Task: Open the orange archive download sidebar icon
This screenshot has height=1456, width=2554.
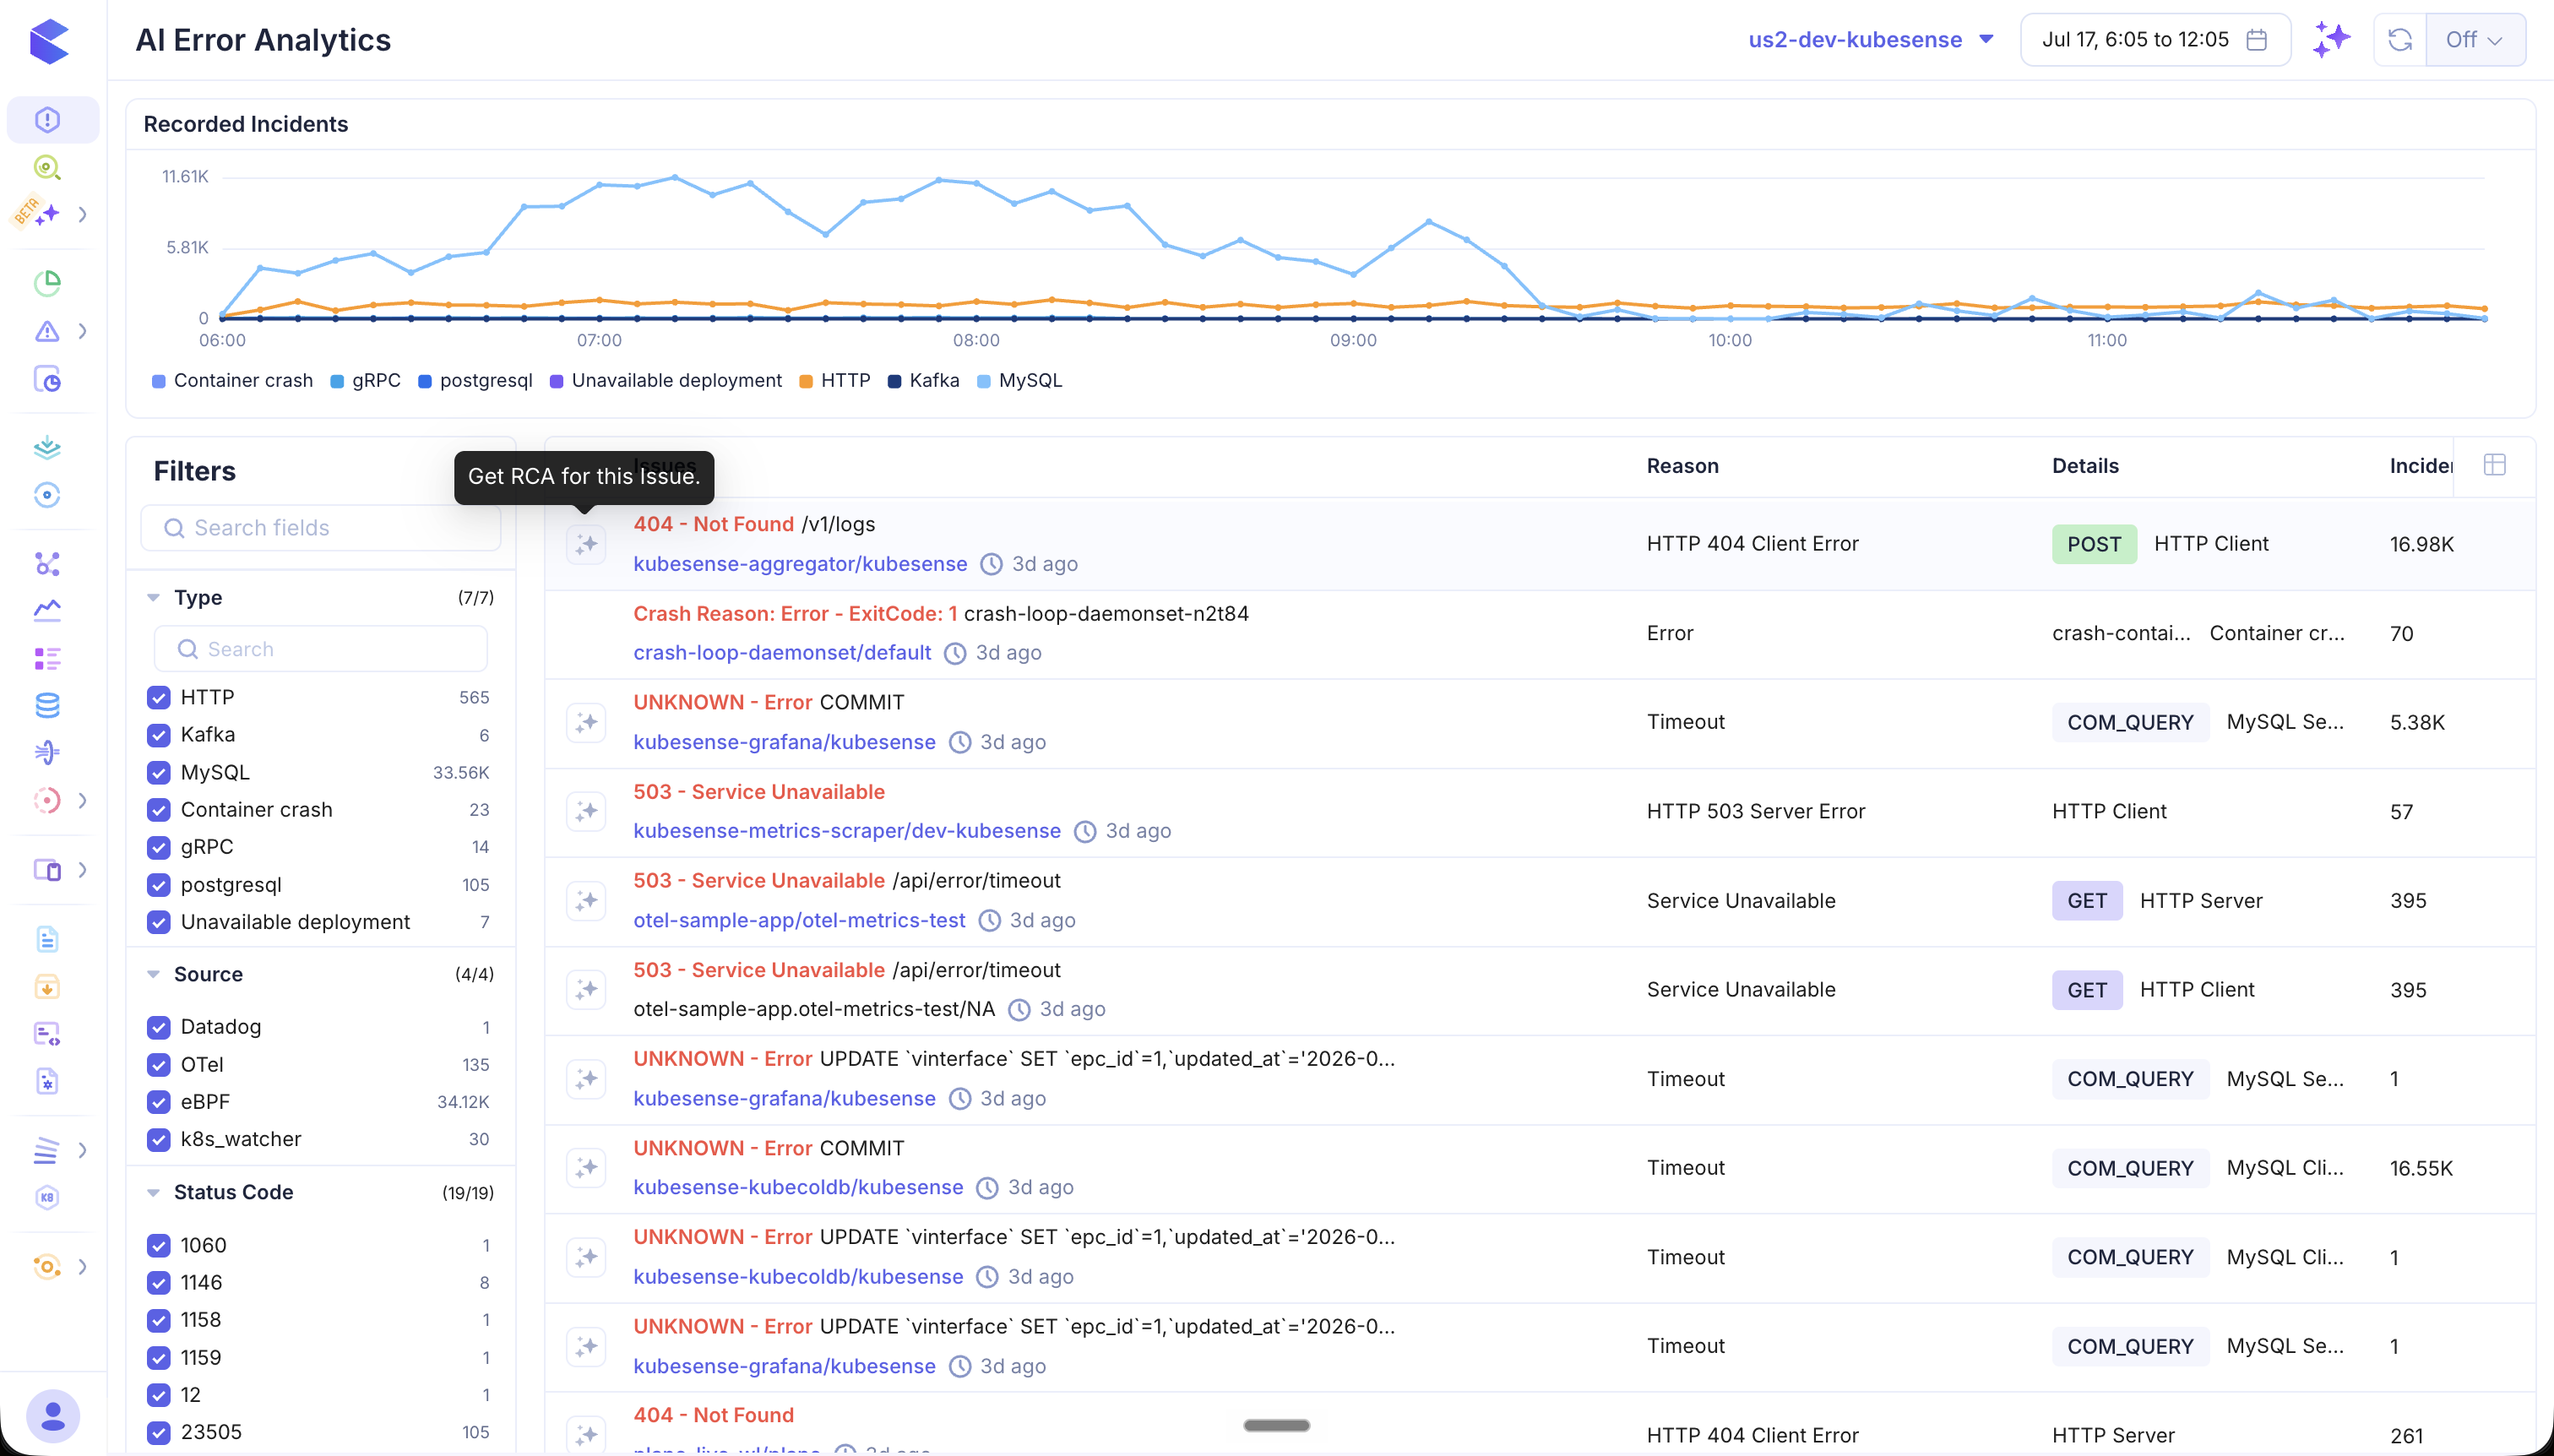Action: [x=47, y=987]
